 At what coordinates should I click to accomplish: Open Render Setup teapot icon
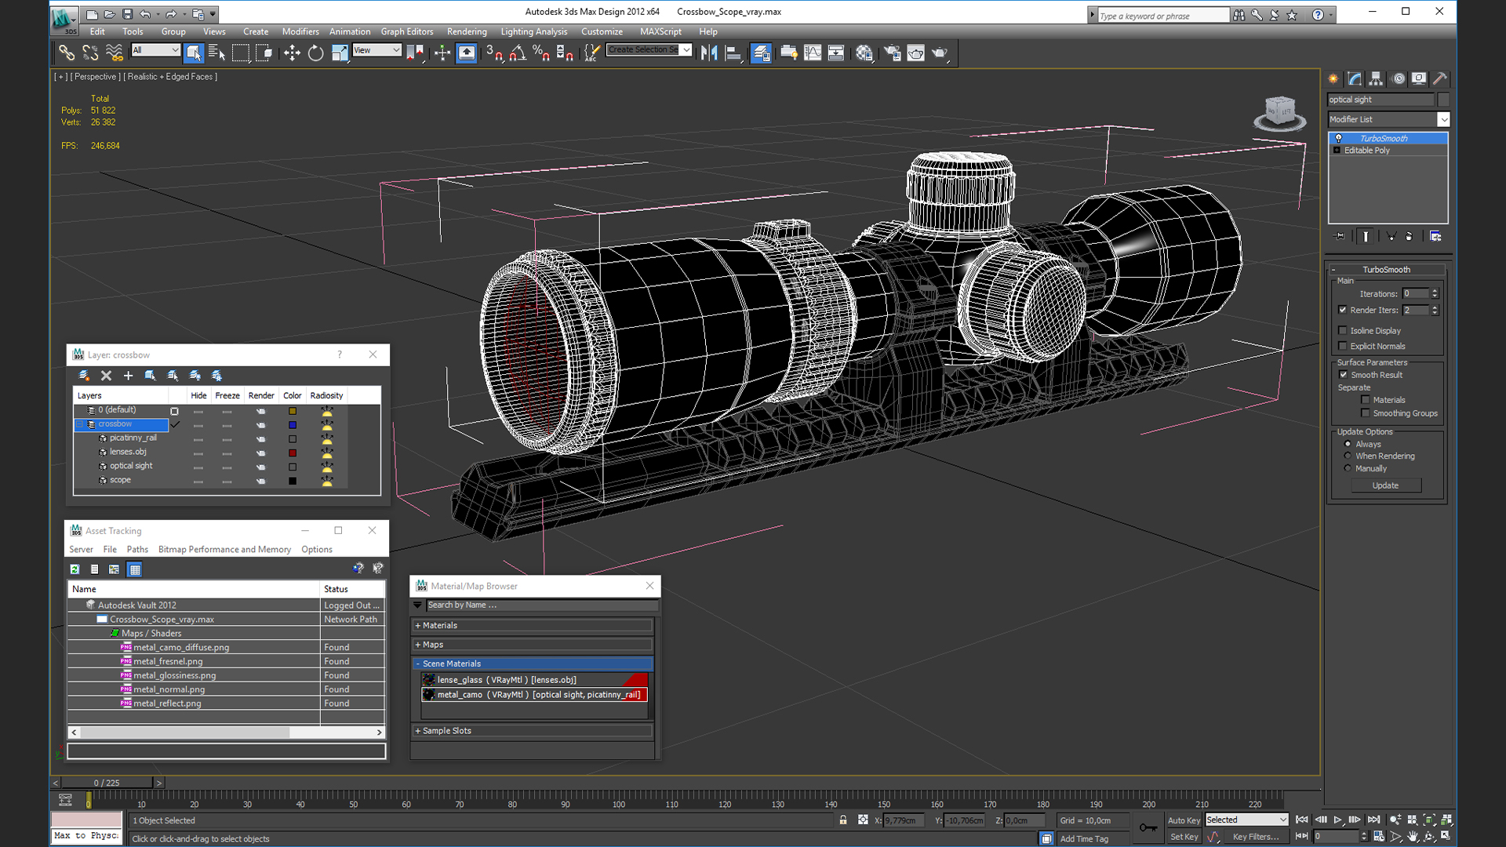[x=892, y=53]
